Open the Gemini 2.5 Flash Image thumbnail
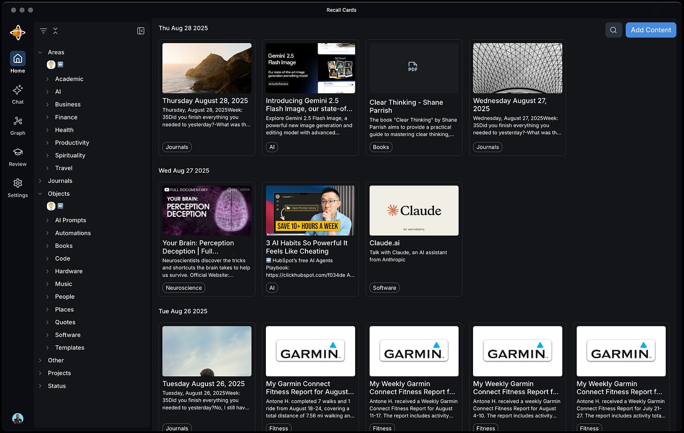Viewport: 684px width, 433px height. 311,68
